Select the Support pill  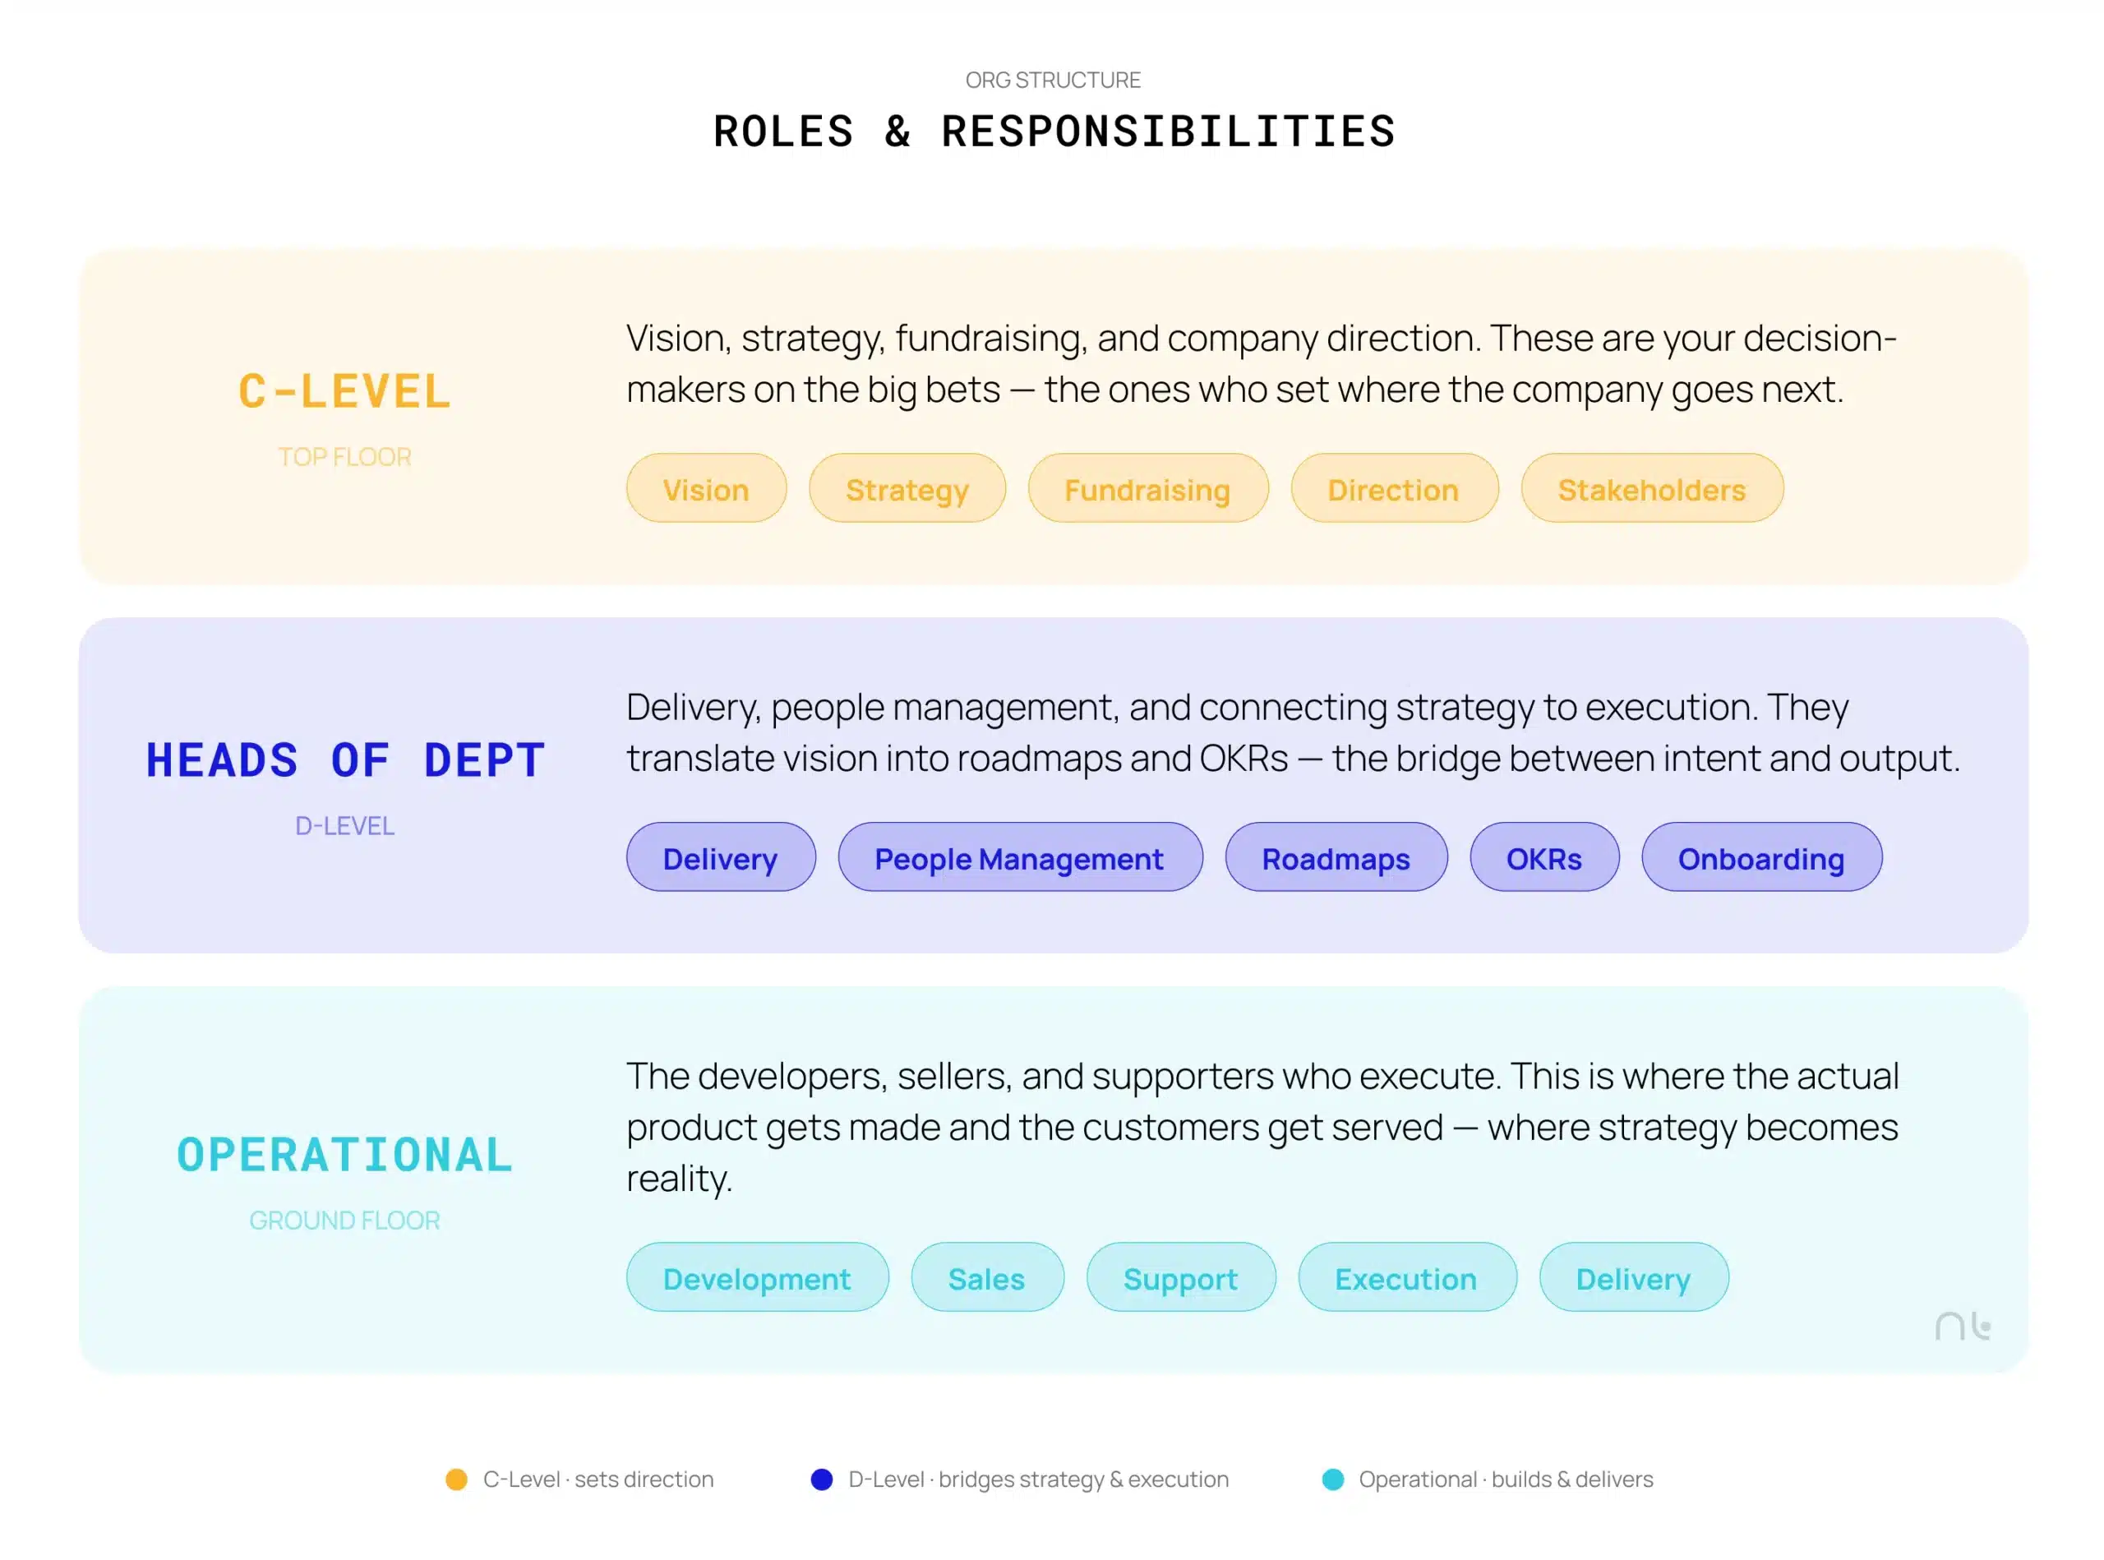[x=1180, y=1276]
